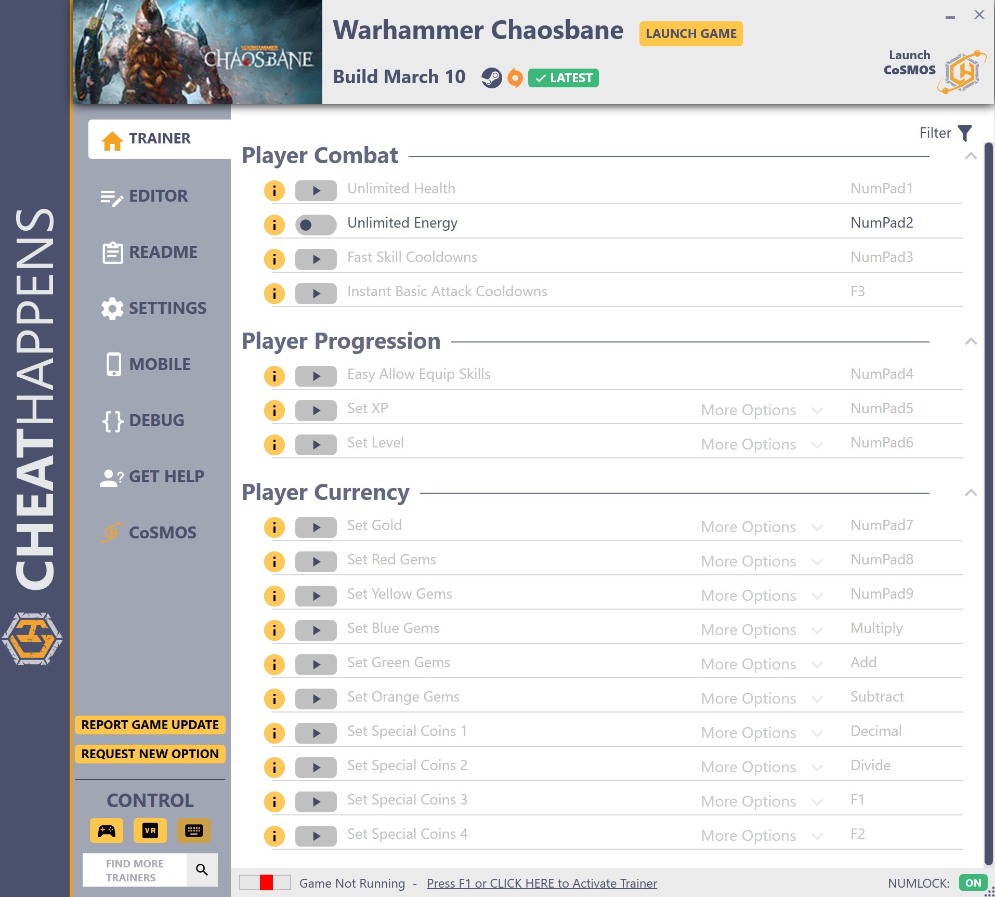Select keyboard control icon
995x897 pixels.
pyautogui.click(x=194, y=830)
